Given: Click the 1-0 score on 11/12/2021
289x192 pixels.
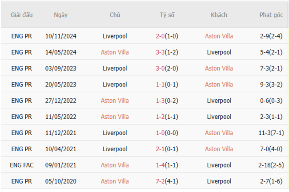Looking at the screenshot, I should pyautogui.click(x=160, y=133).
